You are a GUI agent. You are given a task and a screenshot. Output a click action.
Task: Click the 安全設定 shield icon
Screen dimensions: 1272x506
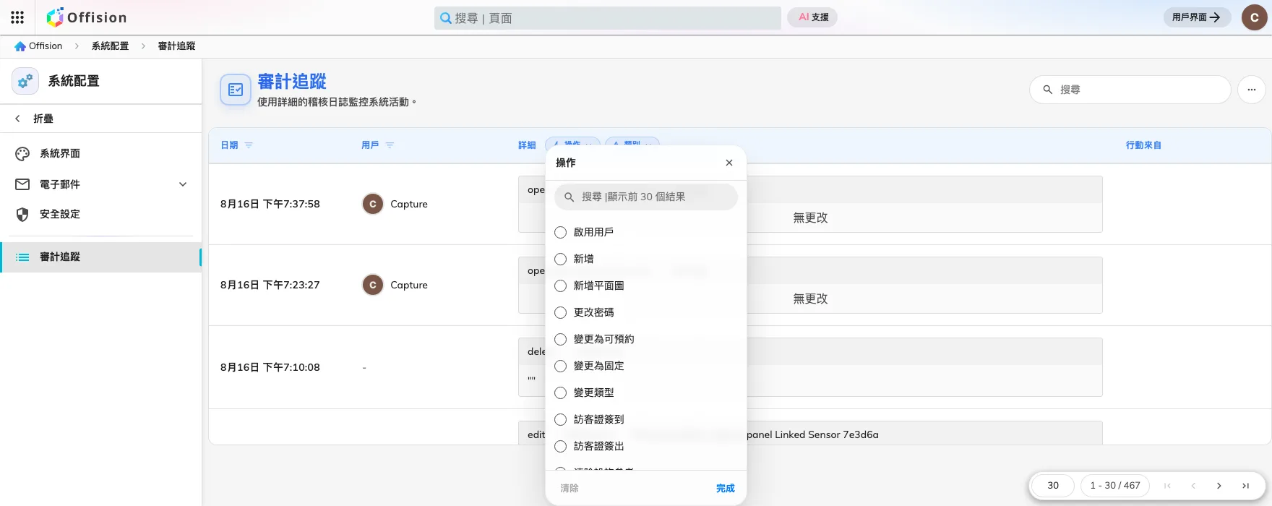click(x=22, y=214)
